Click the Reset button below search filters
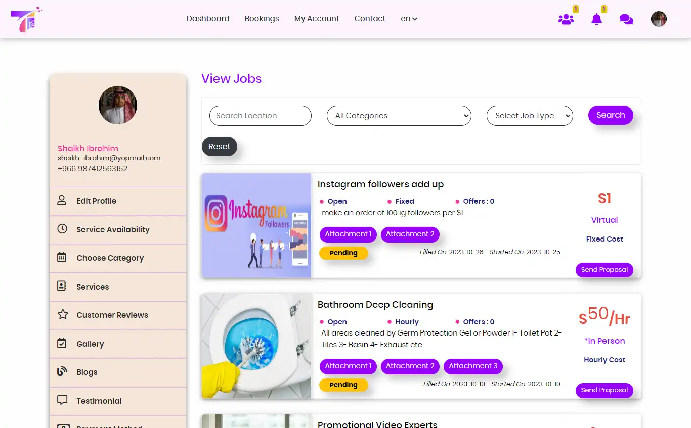 tap(219, 146)
